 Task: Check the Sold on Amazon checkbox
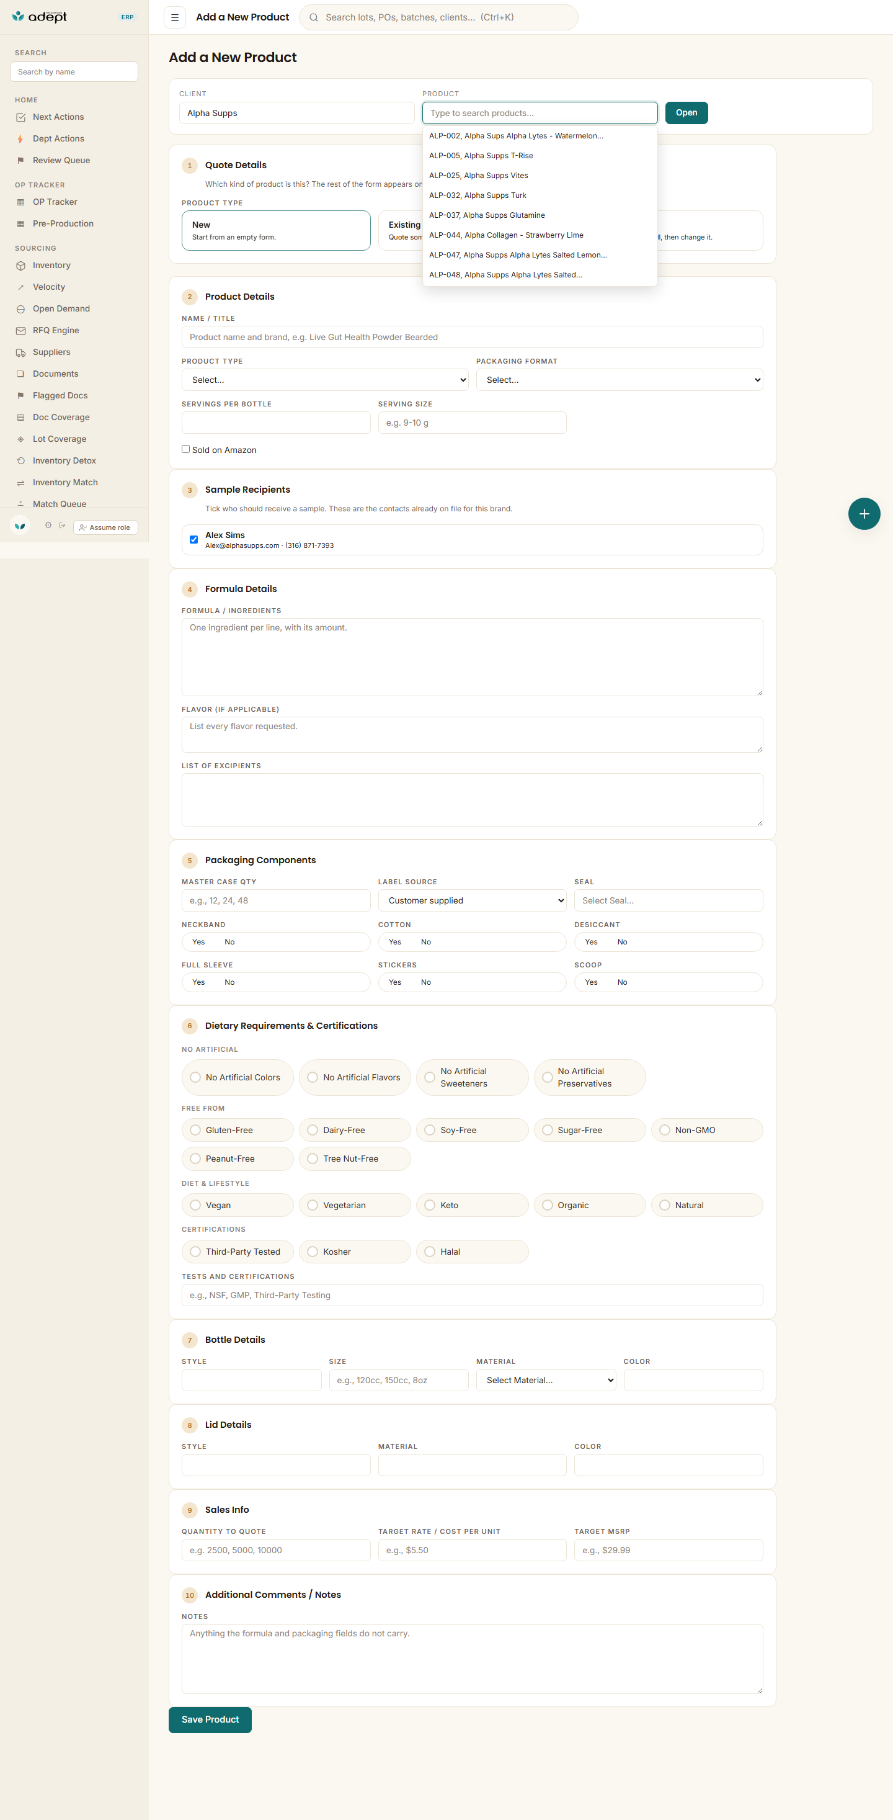click(x=185, y=449)
